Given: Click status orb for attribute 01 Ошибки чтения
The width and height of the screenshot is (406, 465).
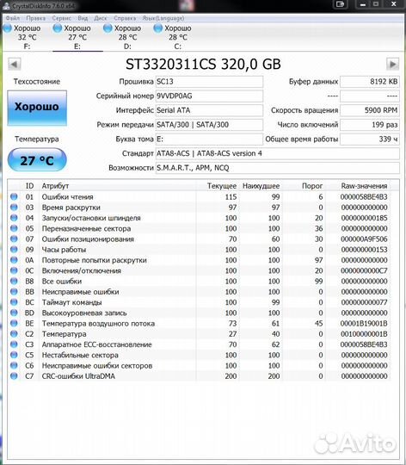Looking at the screenshot, I should (14, 196).
